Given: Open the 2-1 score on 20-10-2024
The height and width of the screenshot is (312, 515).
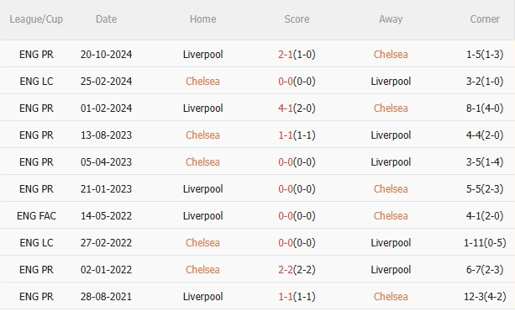Looking at the screenshot, I should (x=286, y=55).
